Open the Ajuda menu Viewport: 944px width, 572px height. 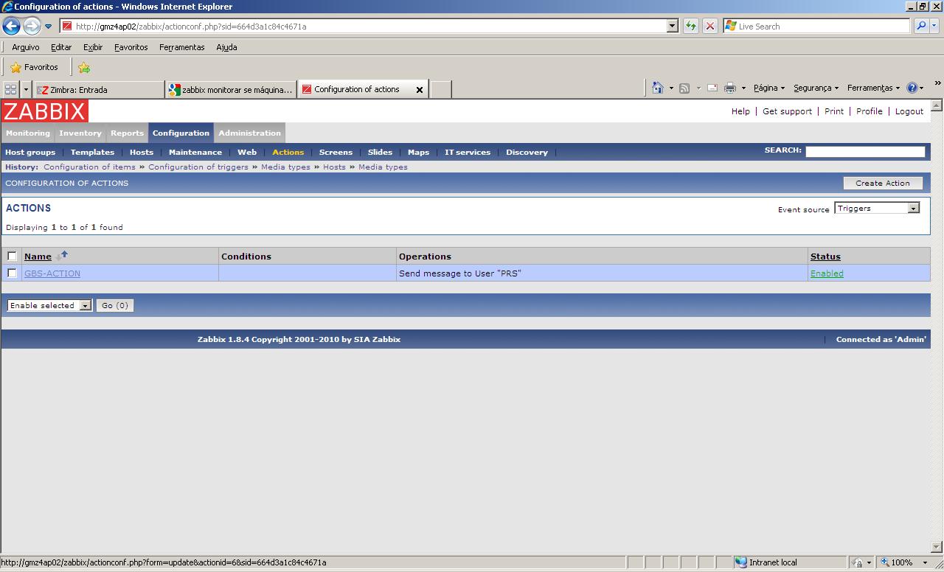[226, 47]
